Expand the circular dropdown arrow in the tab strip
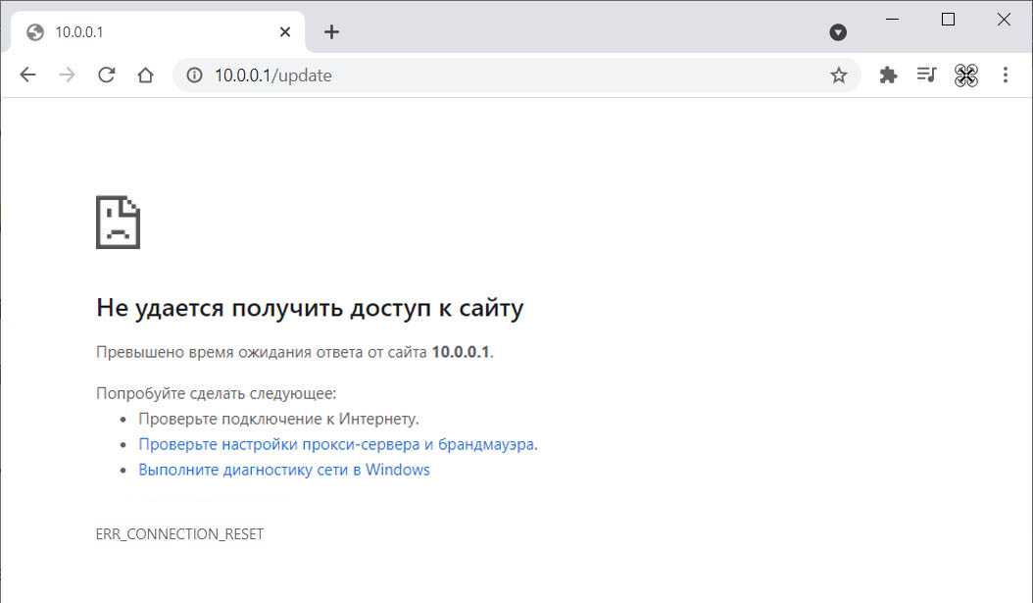 pyautogui.click(x=838, y=32)
